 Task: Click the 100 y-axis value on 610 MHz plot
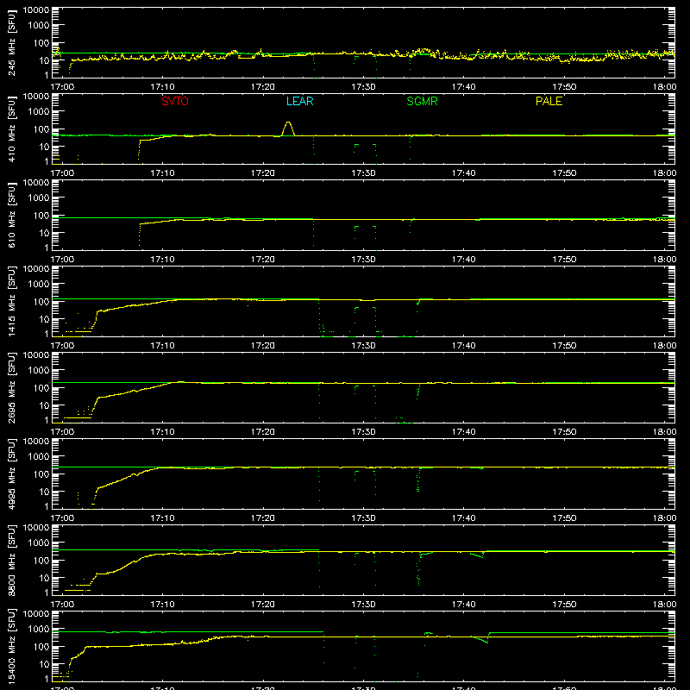(41, 216)
